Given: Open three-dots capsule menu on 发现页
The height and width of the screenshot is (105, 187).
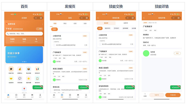Looking at the screenshot, I should pyautogui.click(x=82, y=18).
